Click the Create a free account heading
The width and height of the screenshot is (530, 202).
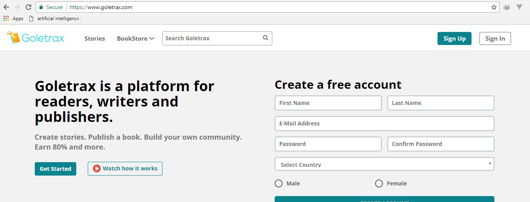coord(338,84)
